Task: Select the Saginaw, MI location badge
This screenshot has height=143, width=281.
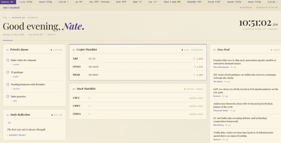Action: (x=8, y=2)
